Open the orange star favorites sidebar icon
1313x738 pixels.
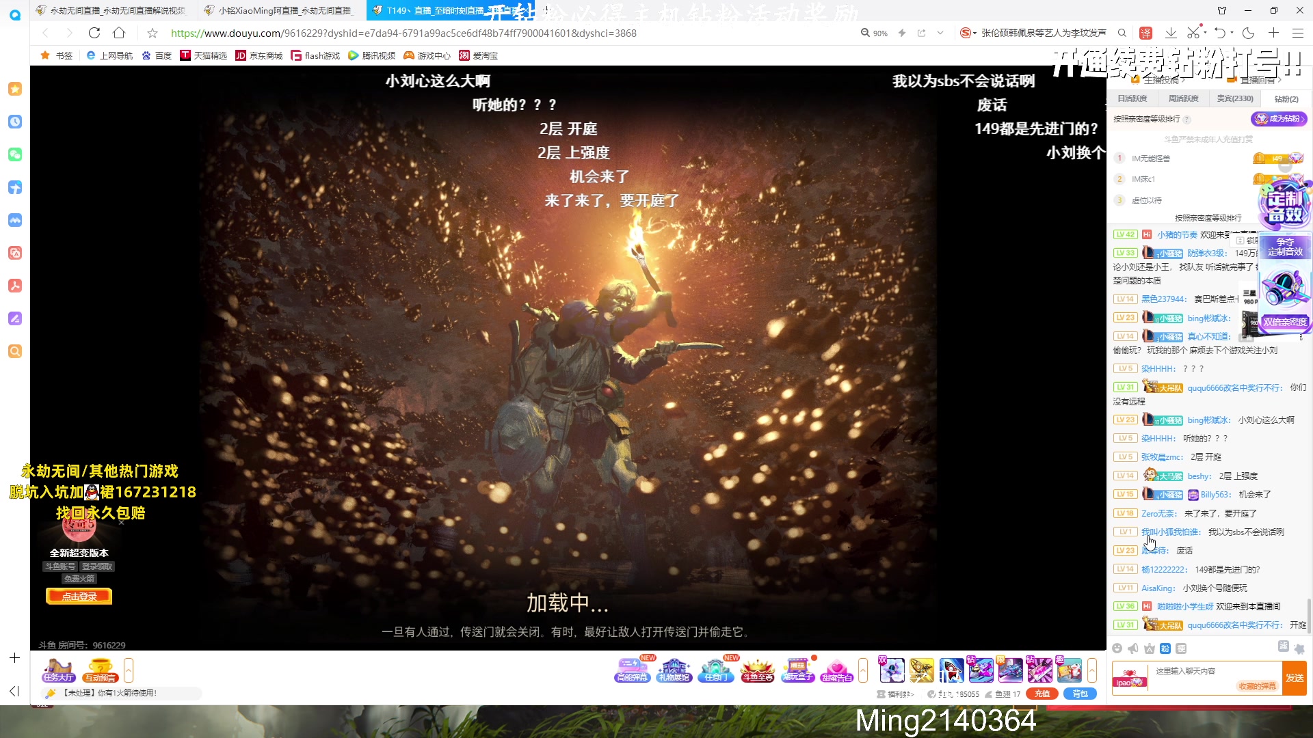(15, 89)
